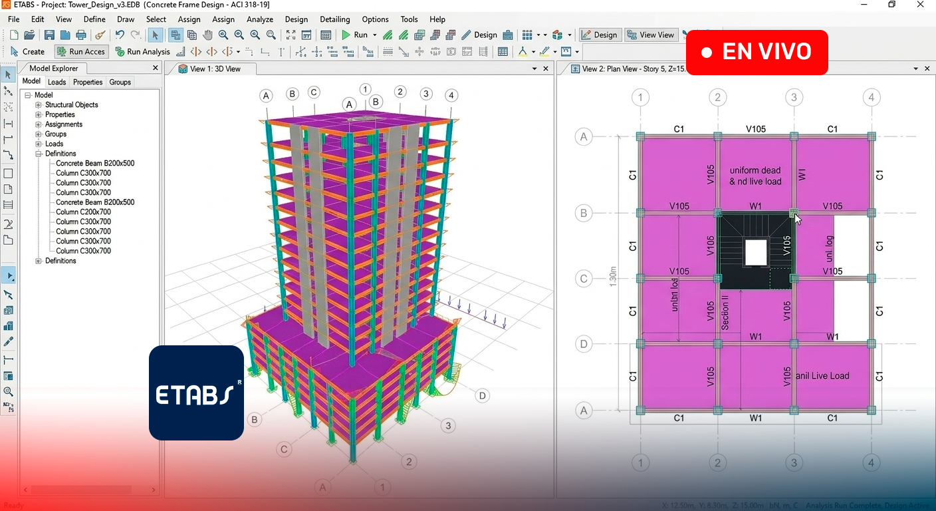Click the New model blank page icon
The image size is (936, 511).
coord(14,35)
